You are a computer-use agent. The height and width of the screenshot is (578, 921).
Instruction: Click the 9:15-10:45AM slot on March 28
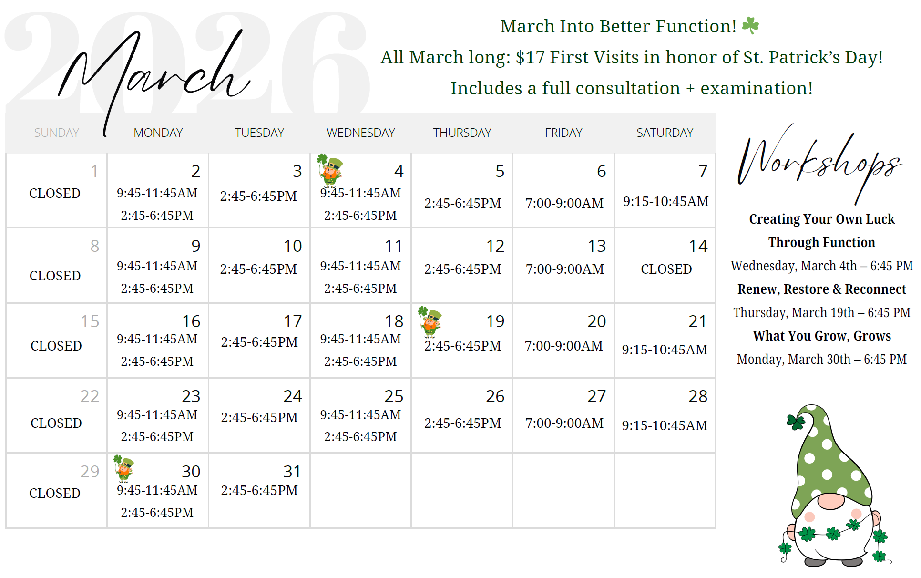(665, 425)
